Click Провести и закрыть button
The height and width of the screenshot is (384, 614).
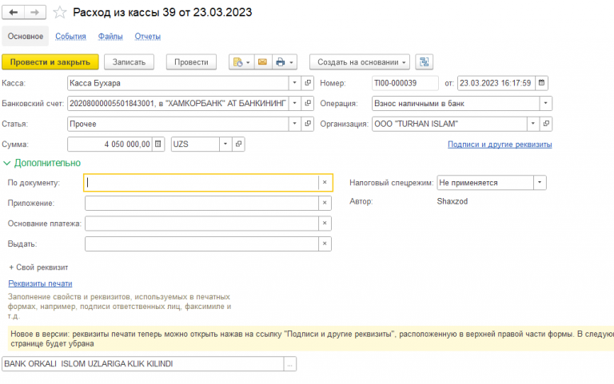(50, 62)
